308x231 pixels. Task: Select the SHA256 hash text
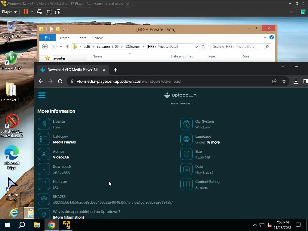[x=113, y=202]
